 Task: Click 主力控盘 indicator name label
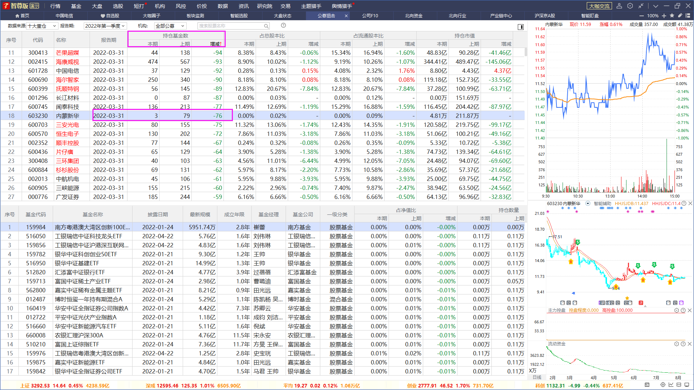point(557,310)
